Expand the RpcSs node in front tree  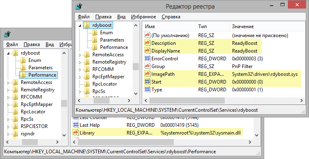click(80, 92)
